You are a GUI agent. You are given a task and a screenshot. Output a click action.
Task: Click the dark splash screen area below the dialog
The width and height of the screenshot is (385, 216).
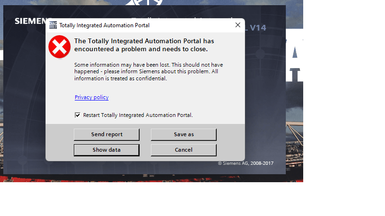(x=141, y=168)
